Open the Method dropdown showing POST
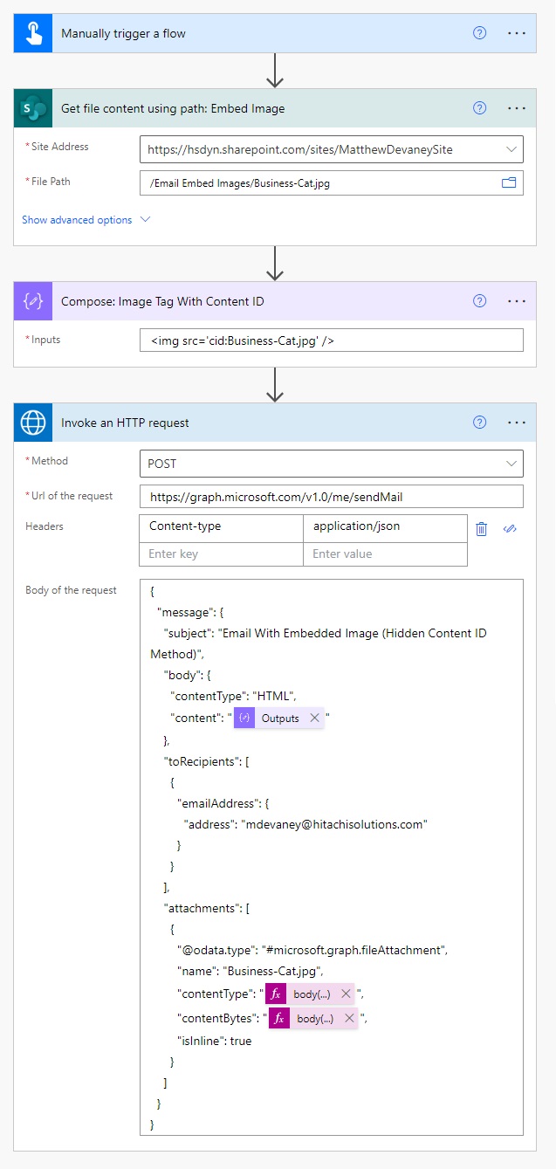 [332, 464]
